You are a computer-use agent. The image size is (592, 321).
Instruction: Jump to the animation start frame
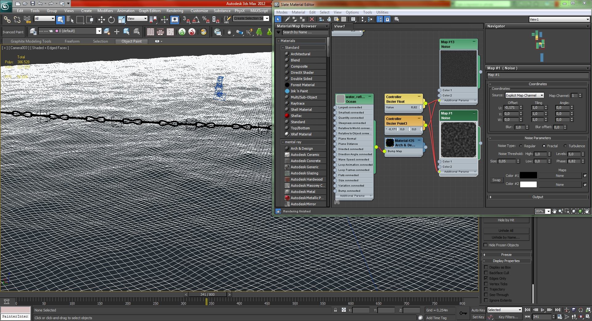pos(528,310)
